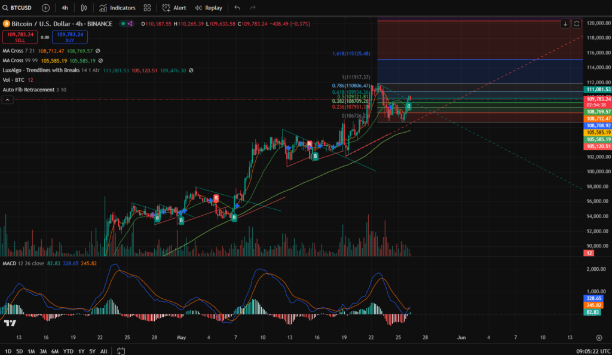This screenshot has height=355, width=612.
Task: Click the May label on time axis
Action: click(181, 338)
